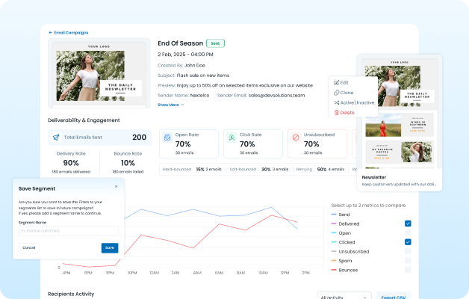Select Active\Inactive from the context menu
Screen dimensions: 469x299
pos(353,102)
